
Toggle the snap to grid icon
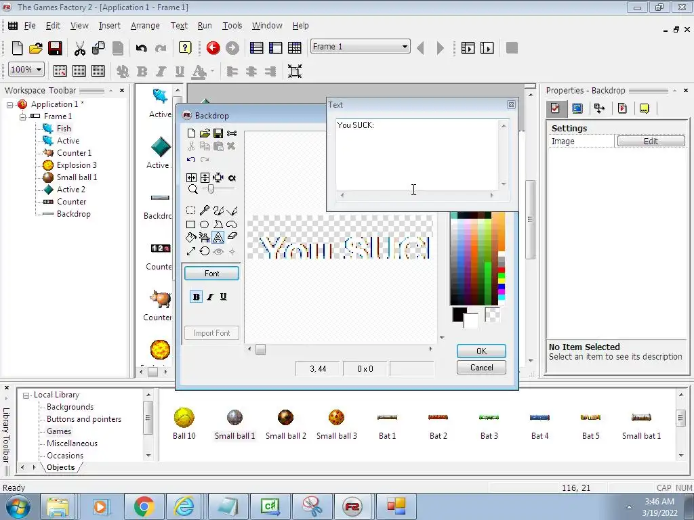[98, 70]
